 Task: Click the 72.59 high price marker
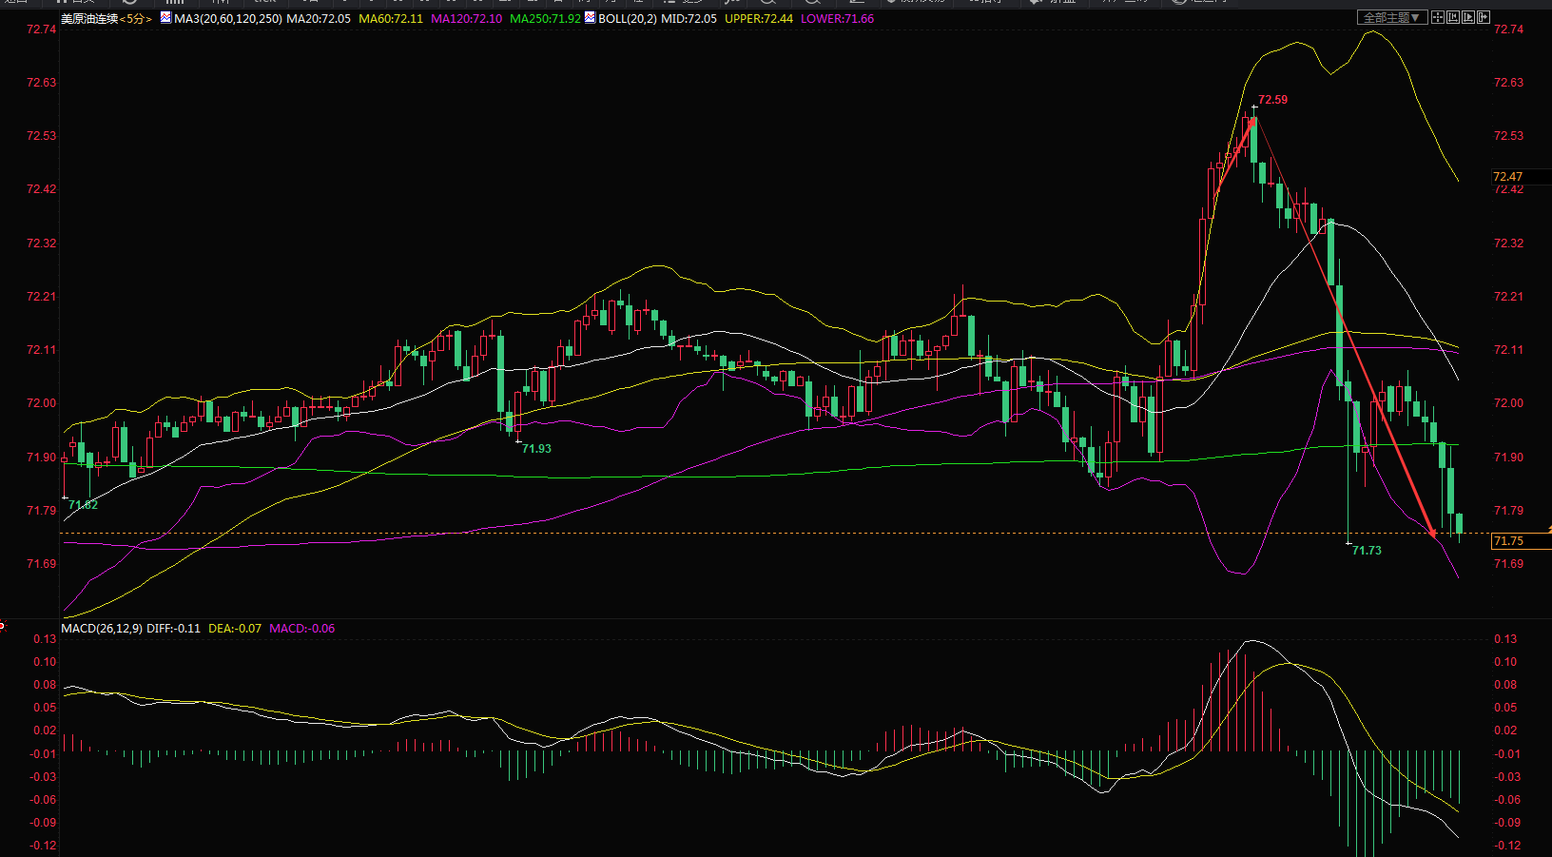(1272, 100)
